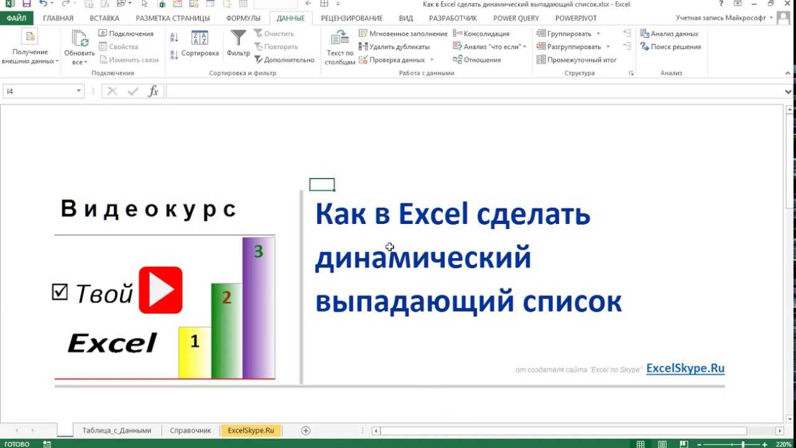
Task: Click the Undo arrow icon
Action: tap(42, 4)
